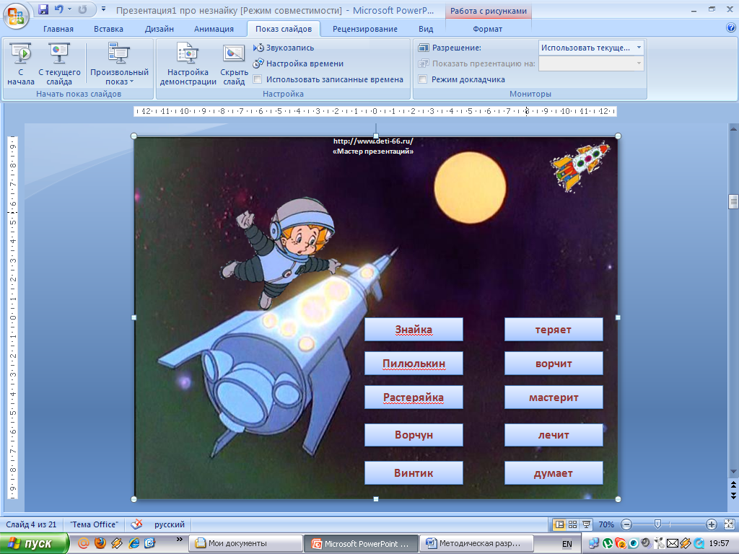Expand the quick launch overflow chevron
This screenshot has width=739, height=554.
(x=179, y=540)
